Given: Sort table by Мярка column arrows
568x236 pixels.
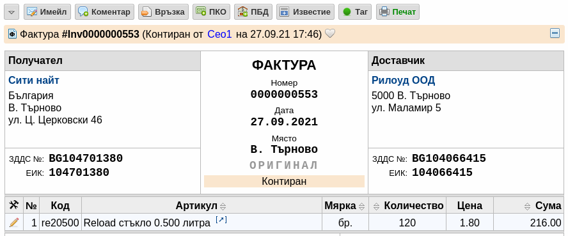Looking at the screenshot, I should (361, 207).
